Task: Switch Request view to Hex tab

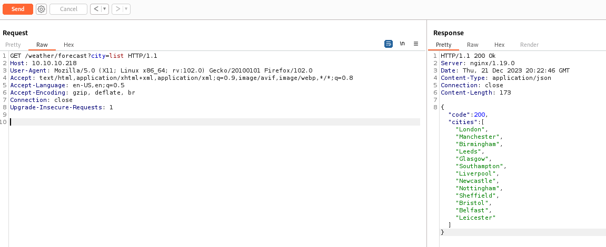Action: [x=69, y=45]
